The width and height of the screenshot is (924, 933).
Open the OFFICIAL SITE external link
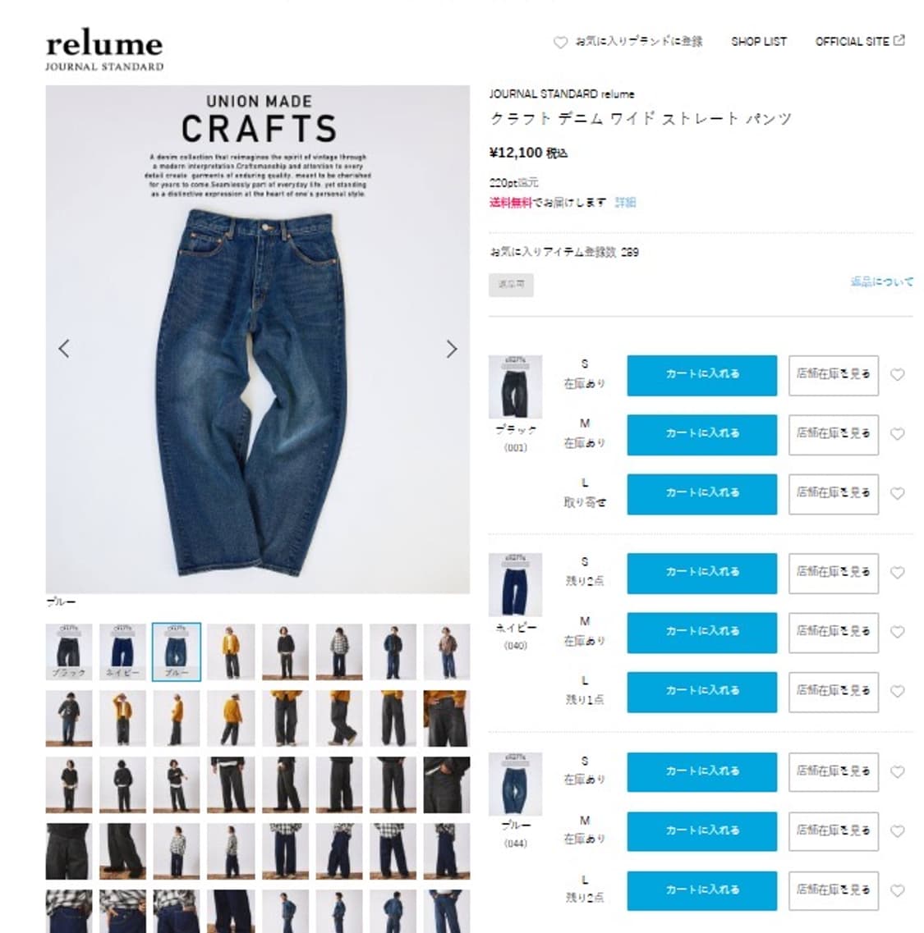860,42
